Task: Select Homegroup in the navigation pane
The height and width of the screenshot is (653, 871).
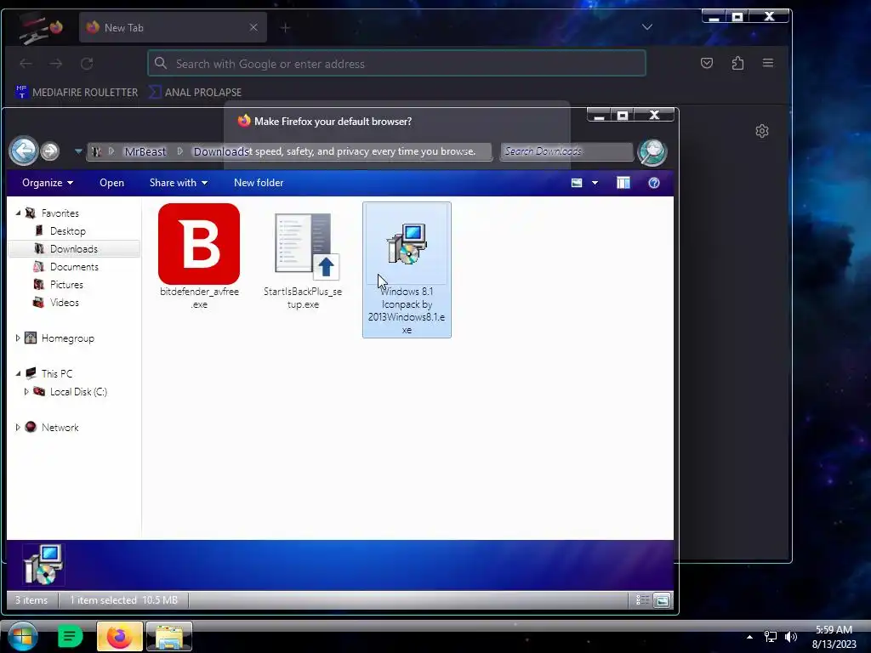Action: click(x=68, y=338)
